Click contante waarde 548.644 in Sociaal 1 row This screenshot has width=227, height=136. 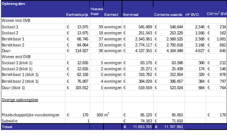click(x=176, y=27)
